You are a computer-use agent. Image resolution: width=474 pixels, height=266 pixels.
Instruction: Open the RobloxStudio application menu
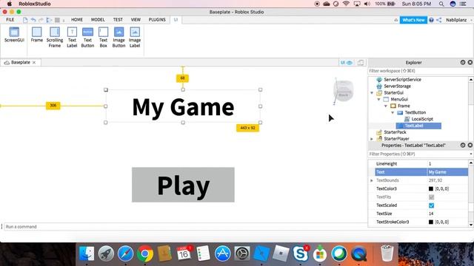pyautogui.click(x=35, y=4)
